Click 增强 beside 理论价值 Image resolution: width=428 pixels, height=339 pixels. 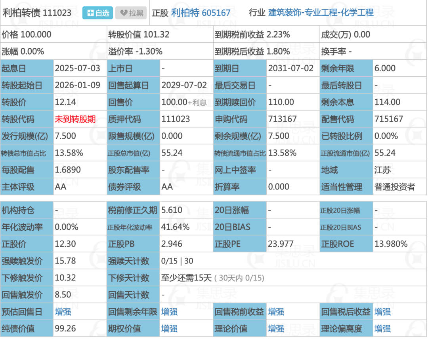(x=275, y=329)
